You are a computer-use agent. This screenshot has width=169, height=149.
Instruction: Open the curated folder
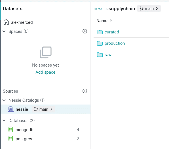[x=112, y=32]
